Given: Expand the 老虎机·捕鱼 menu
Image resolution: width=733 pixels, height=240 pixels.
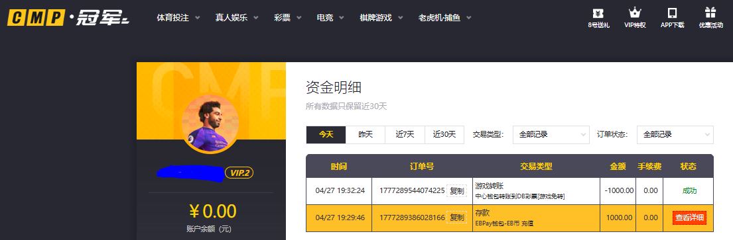Looking at the screenshot, I should click(x=445, y=18).
